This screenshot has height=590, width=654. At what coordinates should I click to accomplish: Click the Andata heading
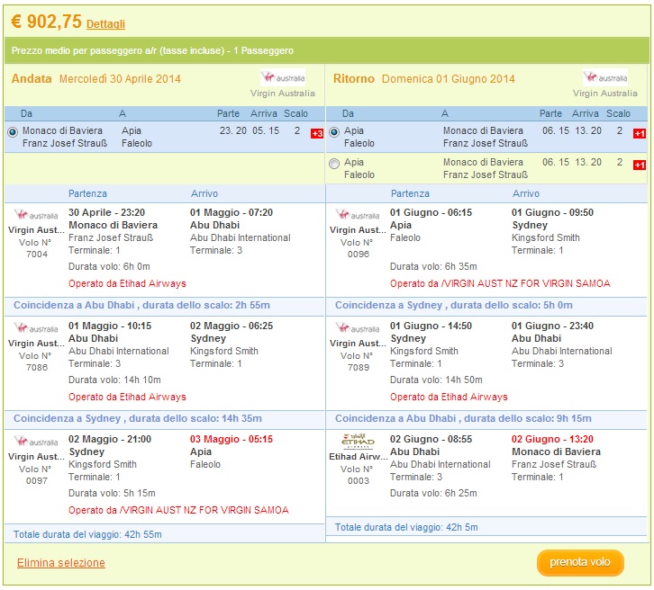coord(32,78)
